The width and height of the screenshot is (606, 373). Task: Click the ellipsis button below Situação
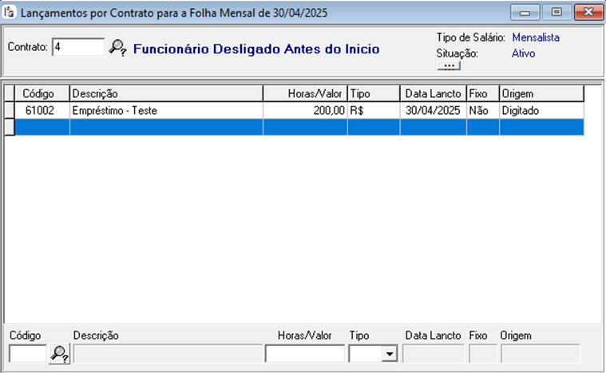coord(449,66)
